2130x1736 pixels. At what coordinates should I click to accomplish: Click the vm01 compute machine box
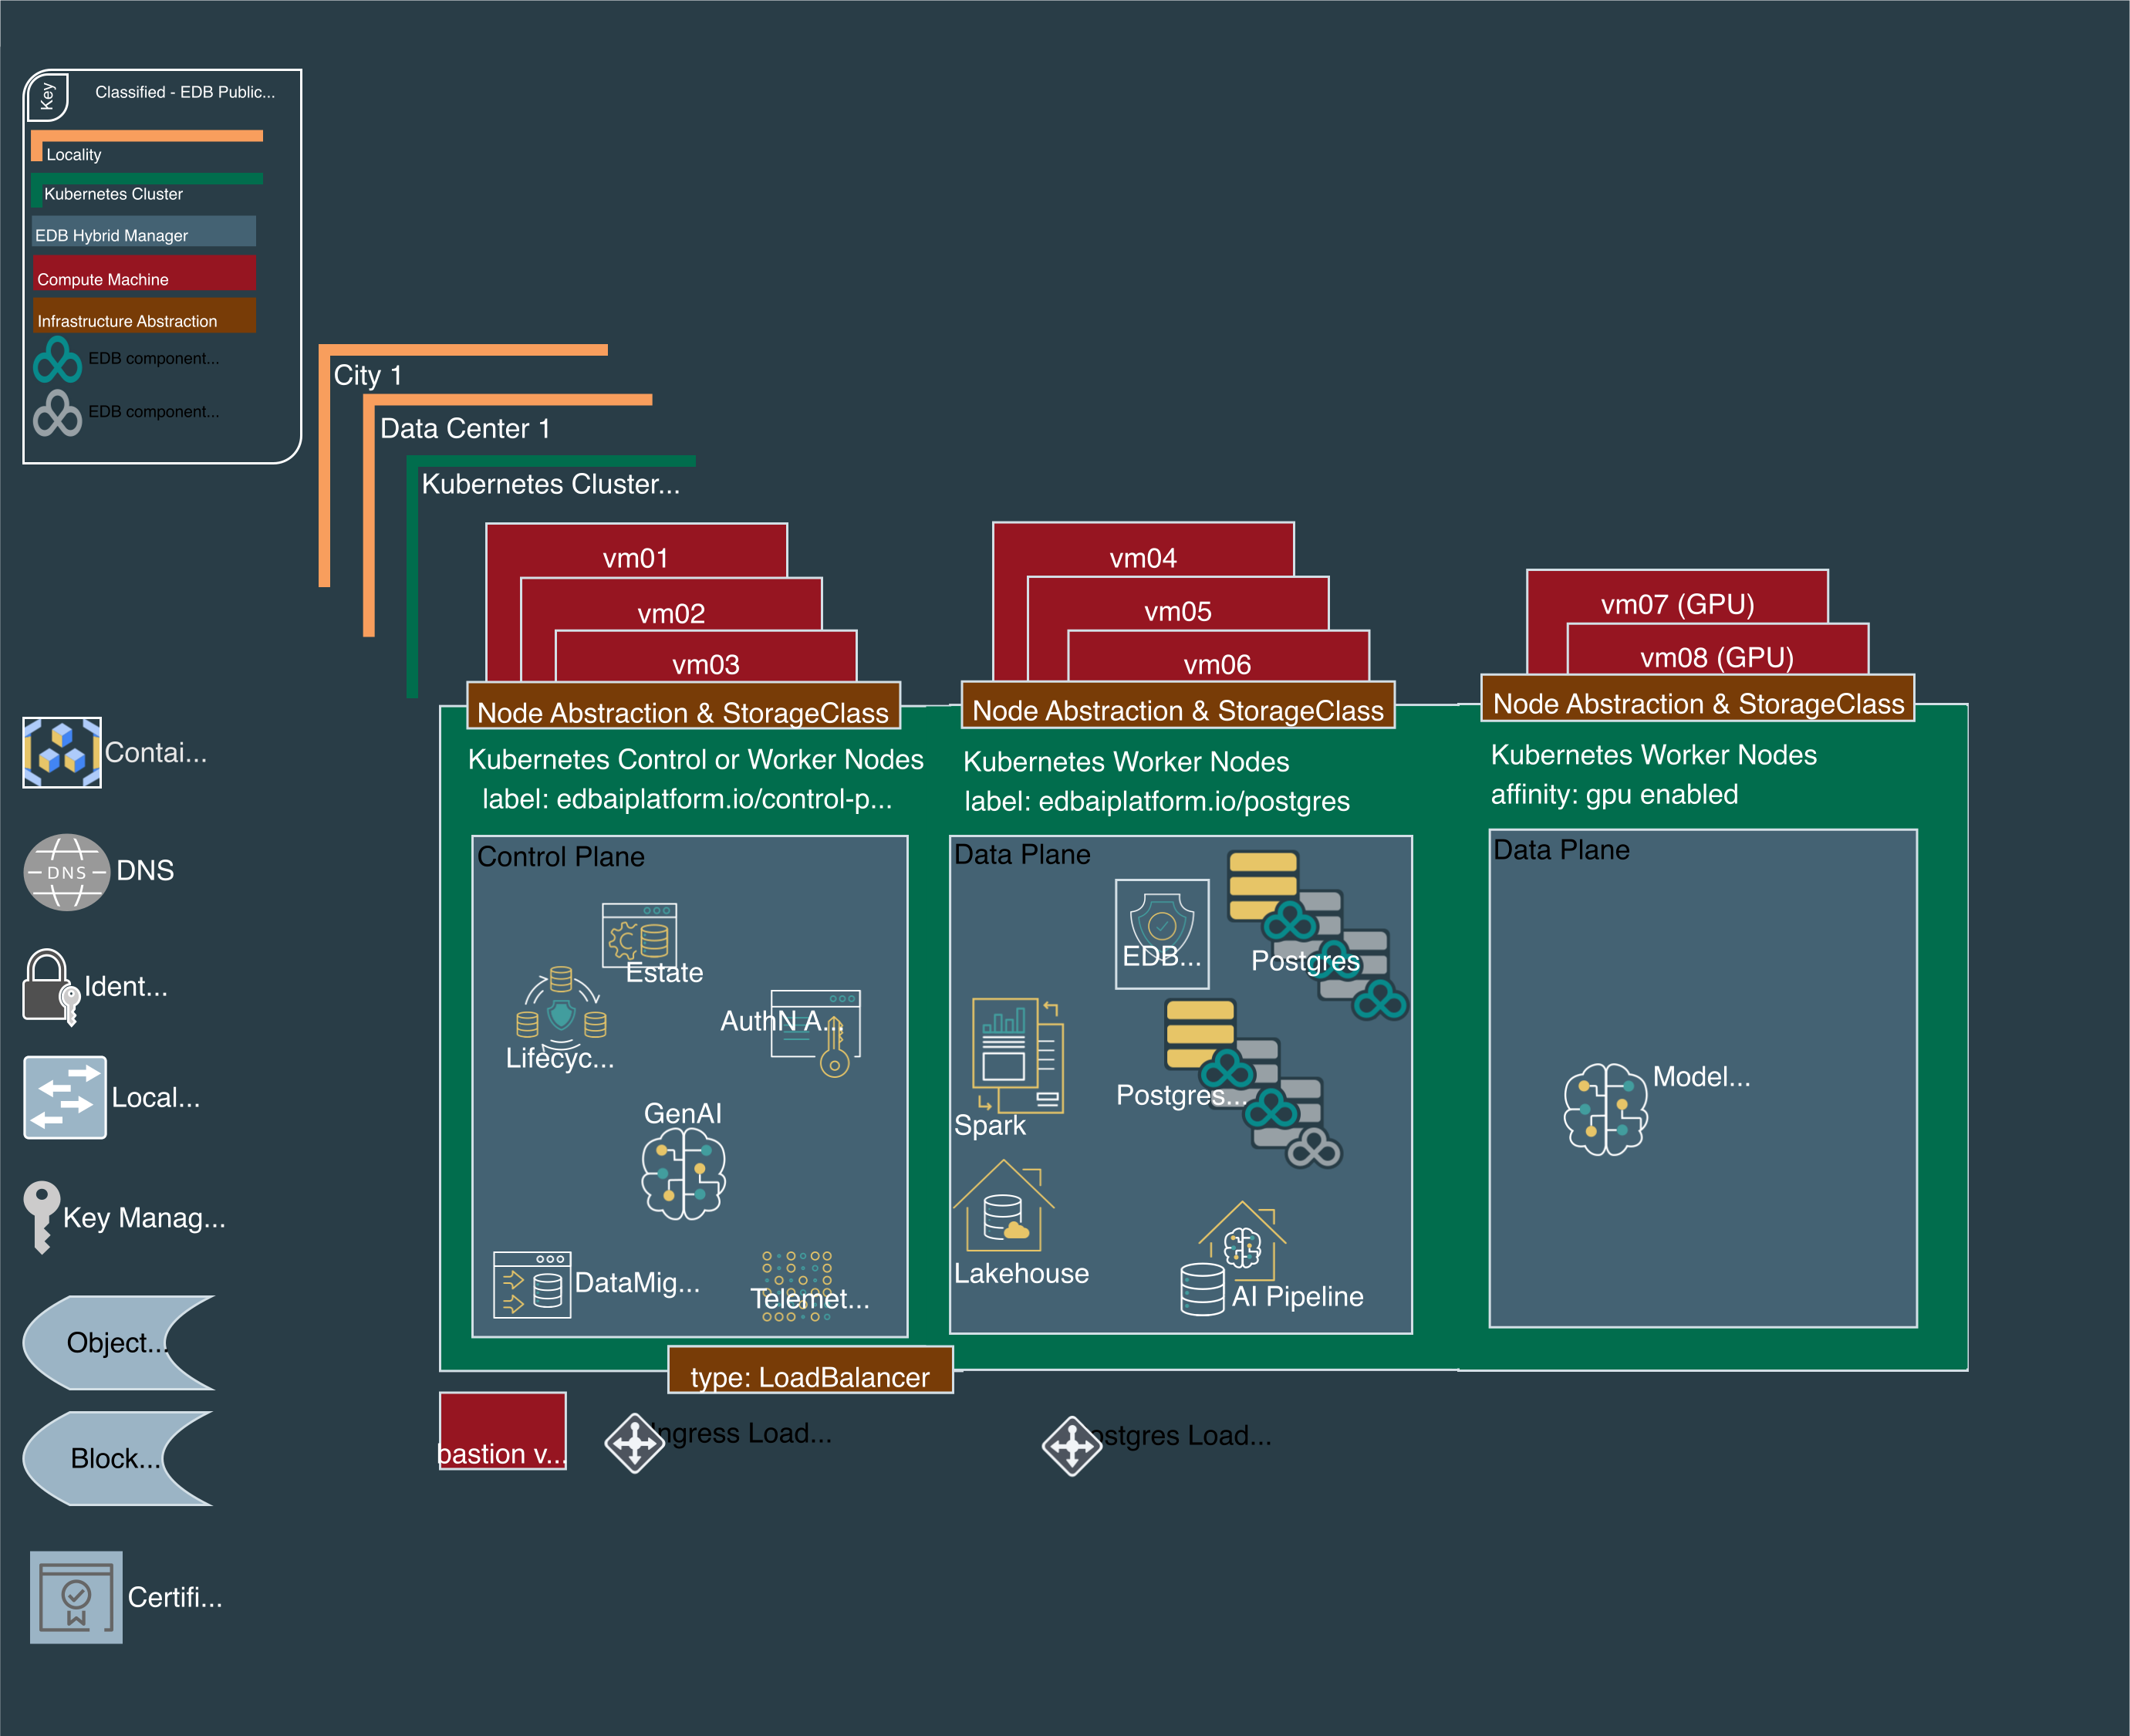click(636, 551)
